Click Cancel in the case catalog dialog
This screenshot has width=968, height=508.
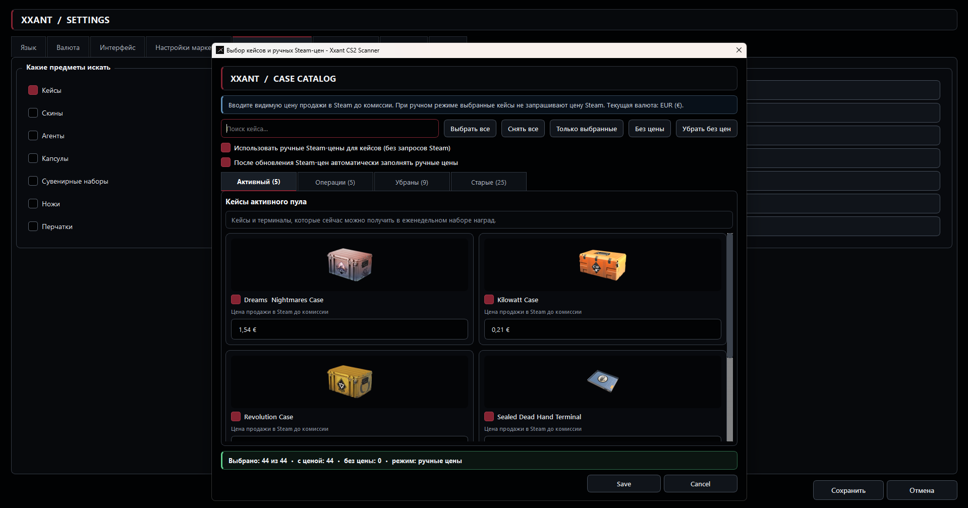(701, 484)
